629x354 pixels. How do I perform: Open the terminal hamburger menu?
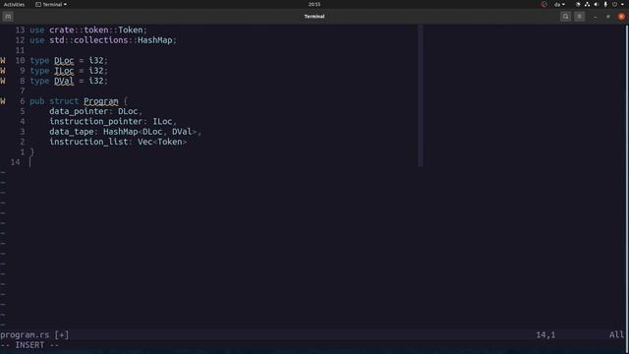click(580, 17)
